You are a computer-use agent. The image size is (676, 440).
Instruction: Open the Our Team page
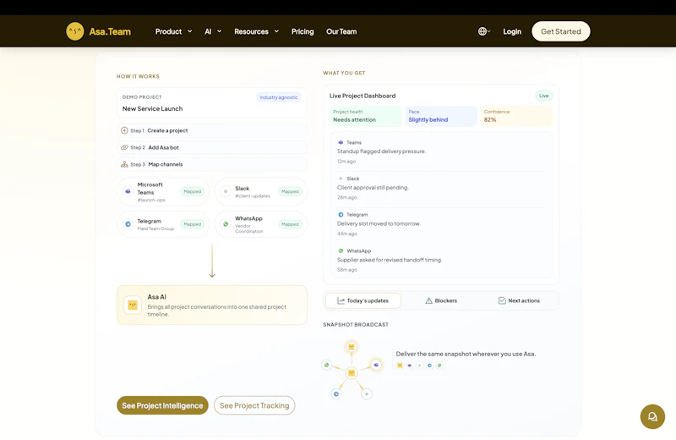[341, 31]
